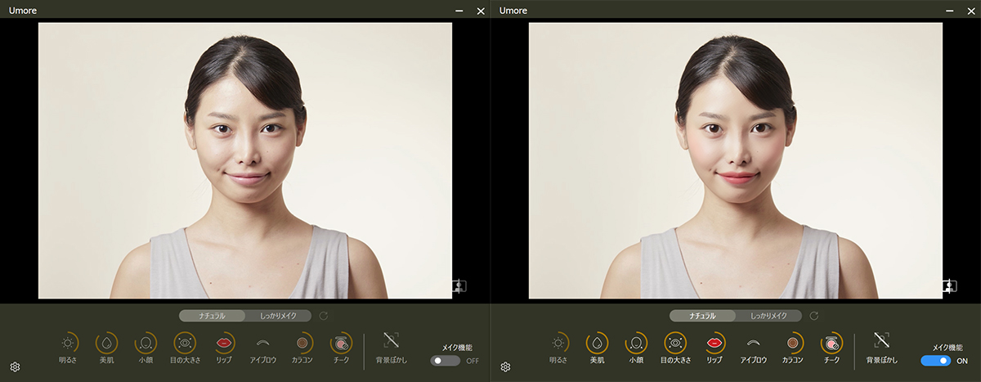Viewport: 981px width, 382px height.
Task: Click 背景ぼかし background blur icon in left window
Action: coord(391,340)
